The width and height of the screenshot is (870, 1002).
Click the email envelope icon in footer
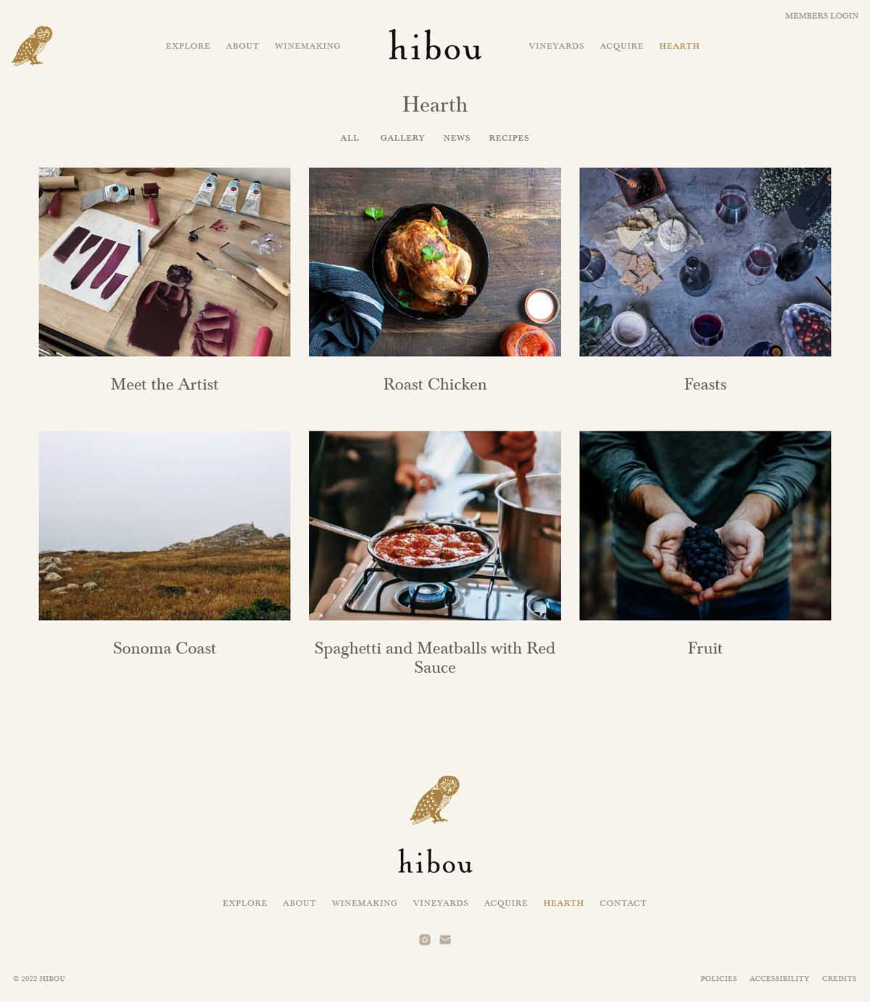[x=445, y=940]
